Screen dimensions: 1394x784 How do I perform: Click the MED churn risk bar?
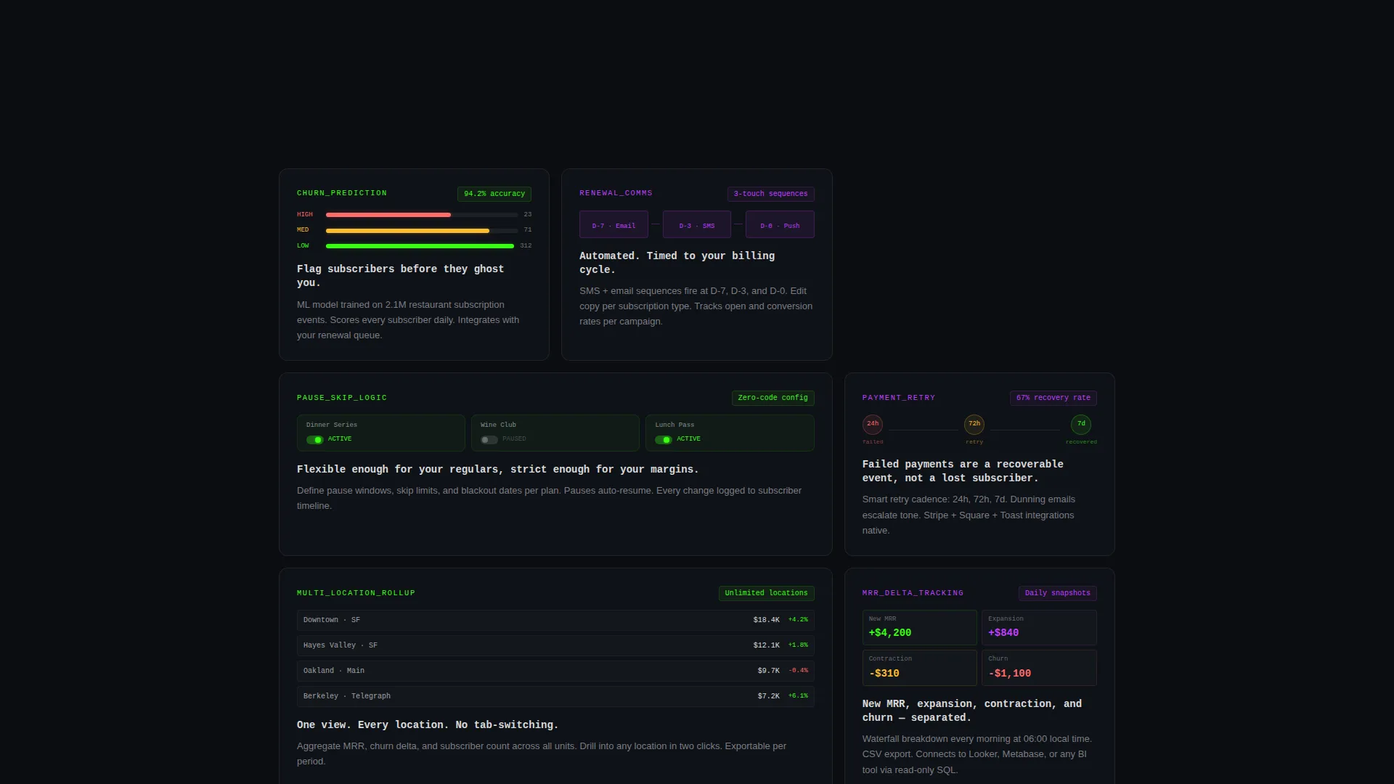[x=422, y=231]
